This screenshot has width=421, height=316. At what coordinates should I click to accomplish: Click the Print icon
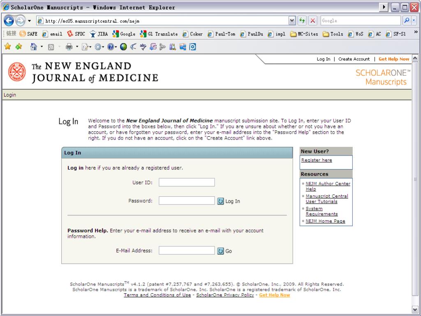pyautogui.click(x=69, y=47)
